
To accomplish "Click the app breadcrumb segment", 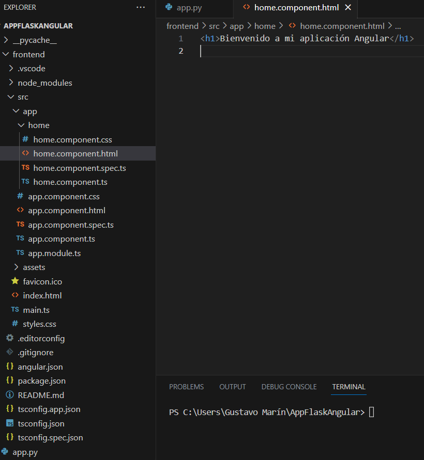I will coord(236,27).
